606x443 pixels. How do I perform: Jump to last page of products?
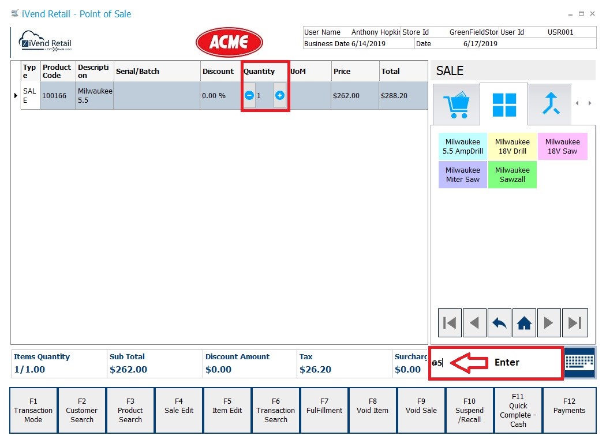575,323
